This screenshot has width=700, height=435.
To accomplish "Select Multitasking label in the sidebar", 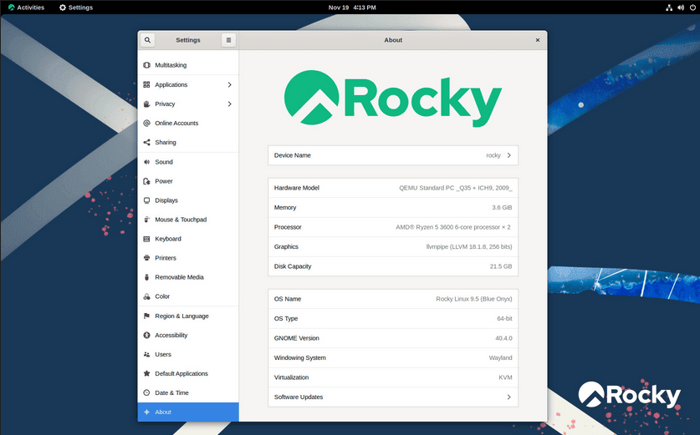I will click(x=171, y=65).
